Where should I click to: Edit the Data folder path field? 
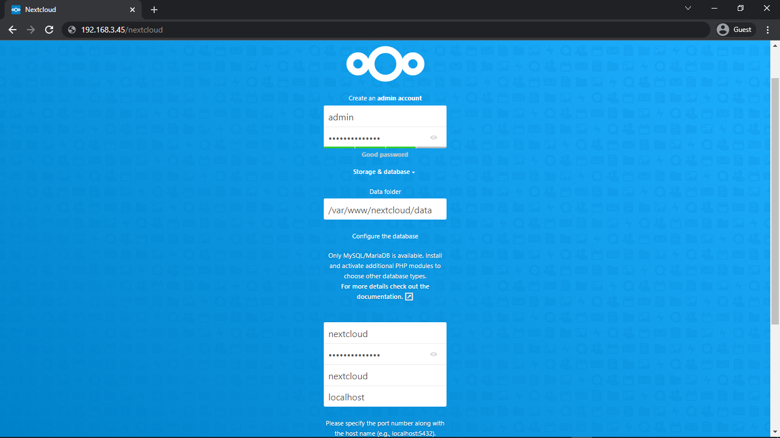(x=385, y=209)
